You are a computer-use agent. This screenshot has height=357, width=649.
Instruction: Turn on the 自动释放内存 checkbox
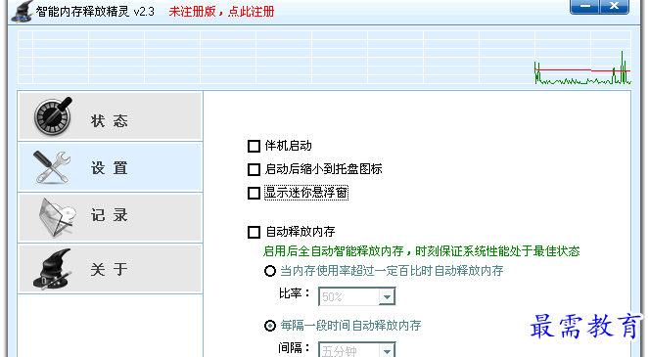coord(254,232)
